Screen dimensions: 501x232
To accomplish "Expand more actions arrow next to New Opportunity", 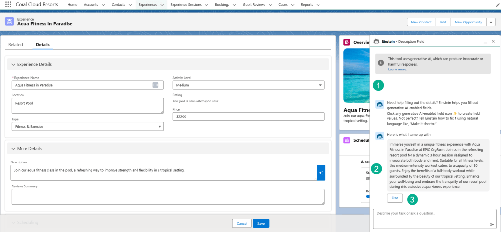I will pyautogui.click(x=491, y=22).
